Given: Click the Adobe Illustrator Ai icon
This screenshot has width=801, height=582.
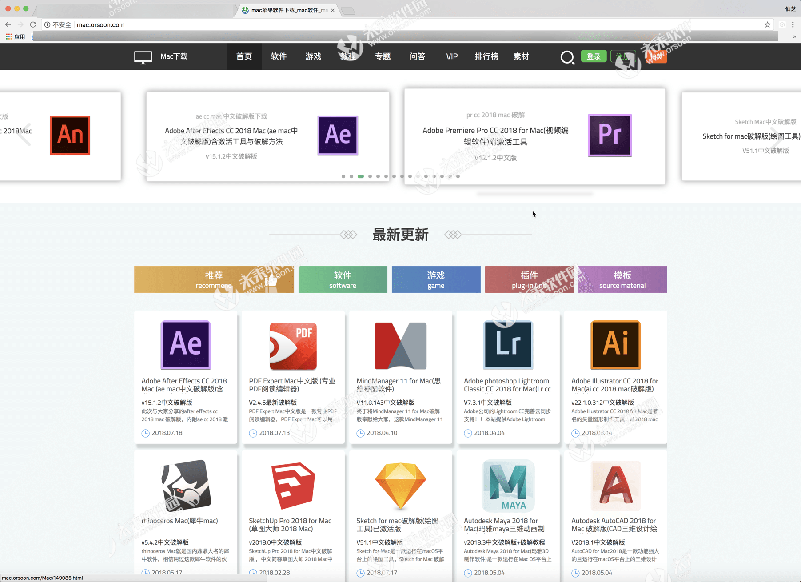Looking at the screenshot, I should [x=615, y=345].
